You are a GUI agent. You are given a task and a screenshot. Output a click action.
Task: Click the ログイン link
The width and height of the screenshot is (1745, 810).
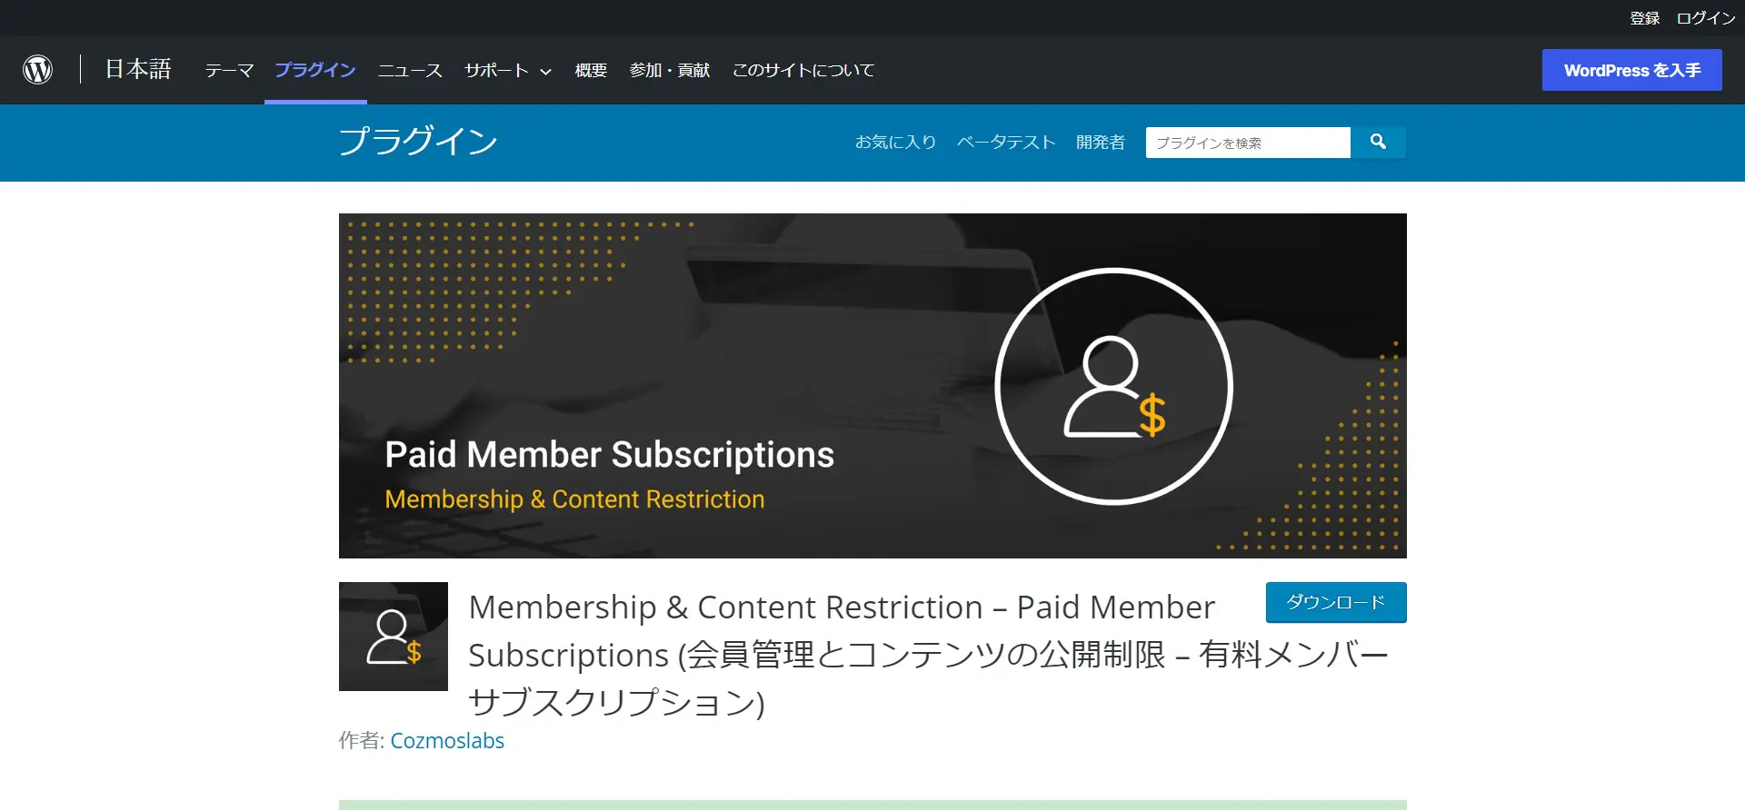tap(1706, 18)
